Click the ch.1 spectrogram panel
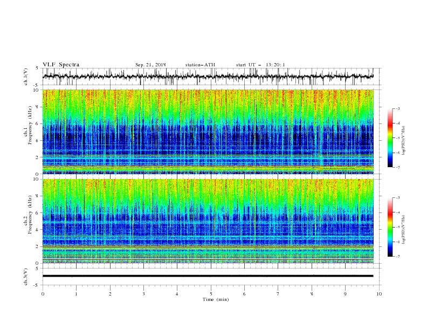Viewport: 427px width, 330px height. pyautogui.click(x=208, y=132)
